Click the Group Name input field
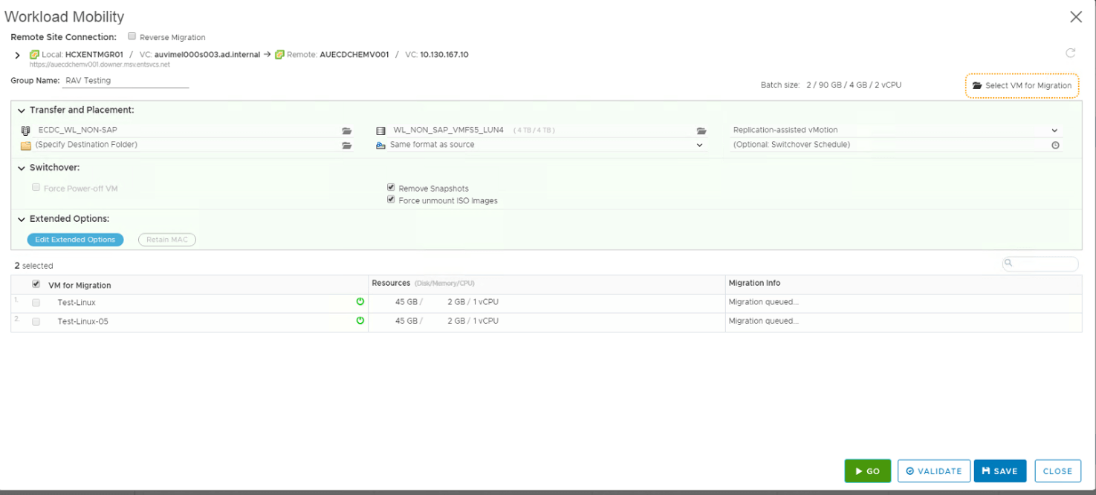The image size is (1096, 495). coord(125,81)
